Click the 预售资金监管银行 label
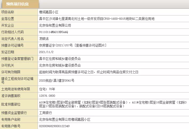Screen dimensions: 189x129 [x=14, y=113]
